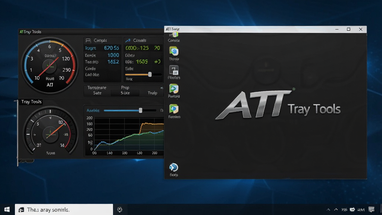Select the 'Temainste Sete' tab
The image size is (382, 215).
coord(97,90)
